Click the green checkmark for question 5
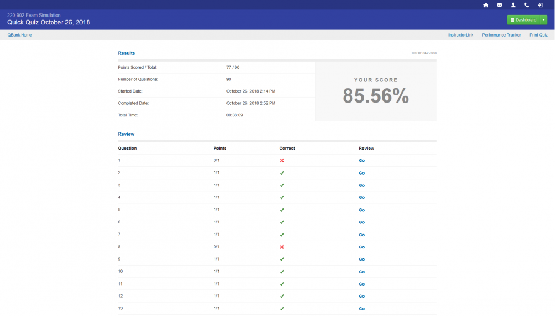Image resolution: width=555 pixels, height=316 pixels. point(282,210)
